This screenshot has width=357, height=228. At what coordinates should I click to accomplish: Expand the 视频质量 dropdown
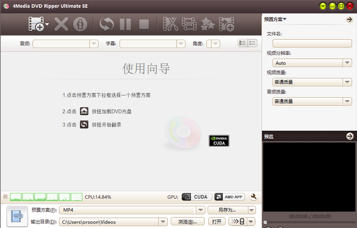click(347, 82)
